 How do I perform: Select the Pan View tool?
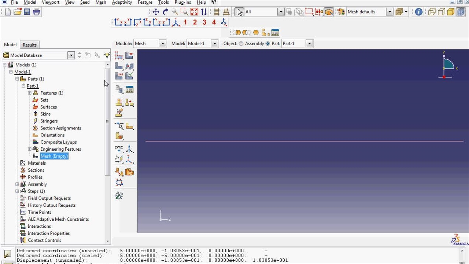click(x=156, y=12)
